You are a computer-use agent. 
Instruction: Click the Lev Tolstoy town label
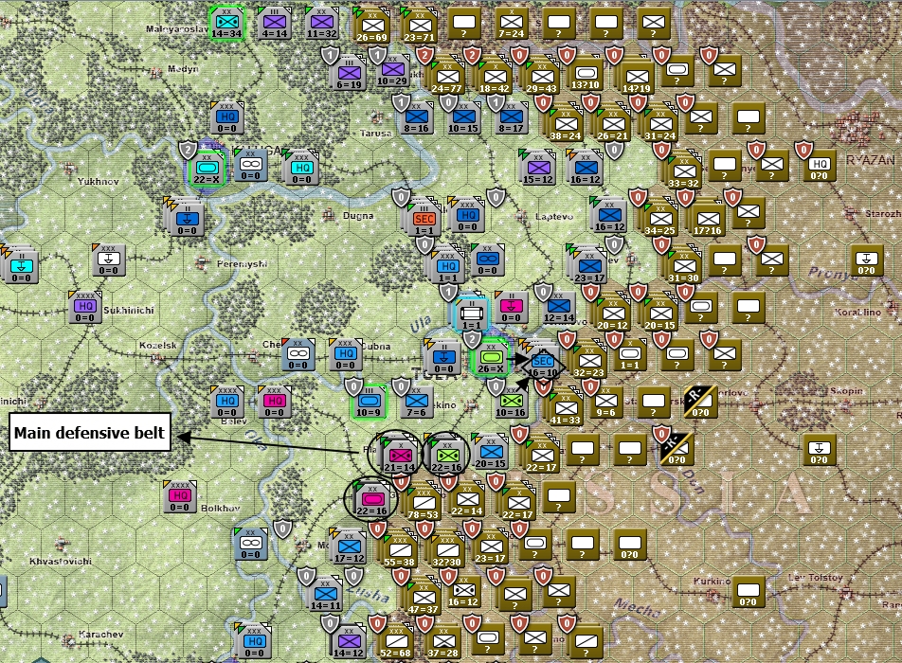815,577
